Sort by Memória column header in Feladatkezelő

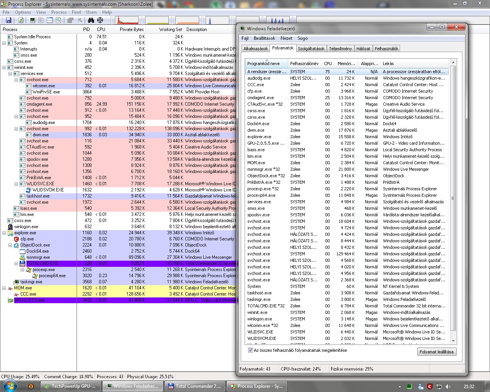tap(346, 64)
